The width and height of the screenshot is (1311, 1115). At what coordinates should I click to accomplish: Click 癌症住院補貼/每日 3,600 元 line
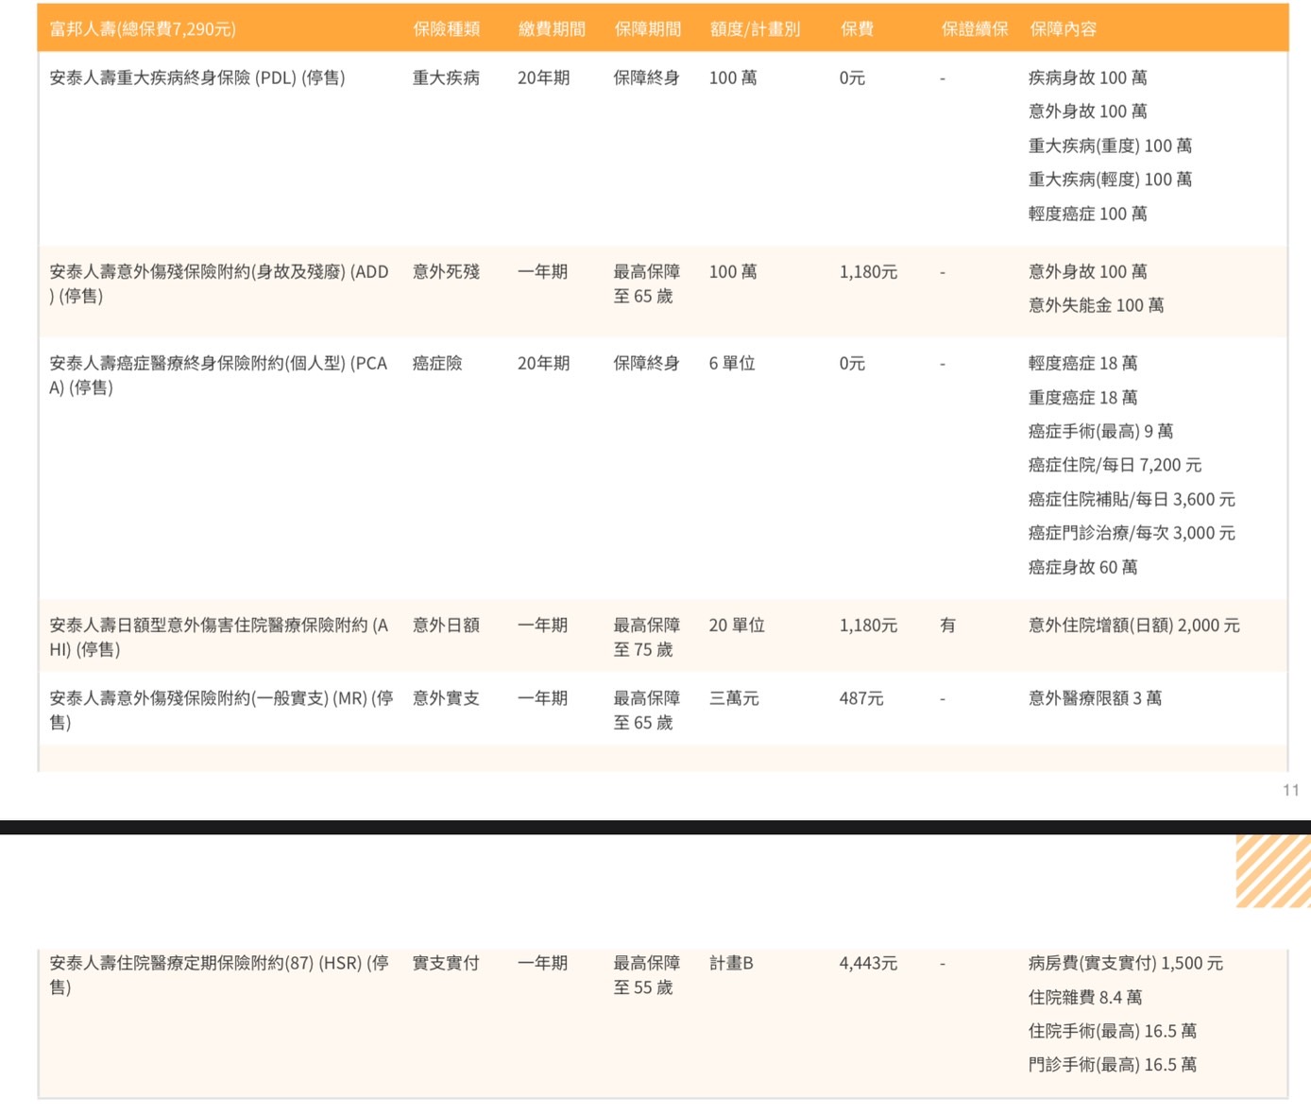1132,499
